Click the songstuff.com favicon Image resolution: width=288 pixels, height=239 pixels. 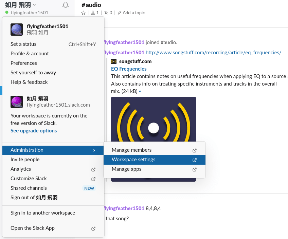click(114, 61)
